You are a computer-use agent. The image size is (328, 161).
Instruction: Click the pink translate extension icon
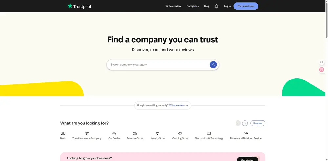tap(321, 70)
